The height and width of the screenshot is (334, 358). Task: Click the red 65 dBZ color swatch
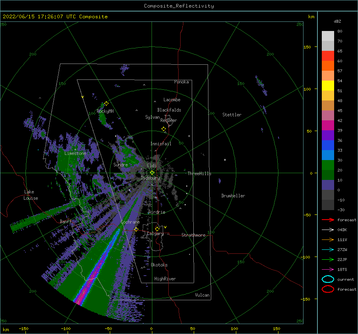328,56
